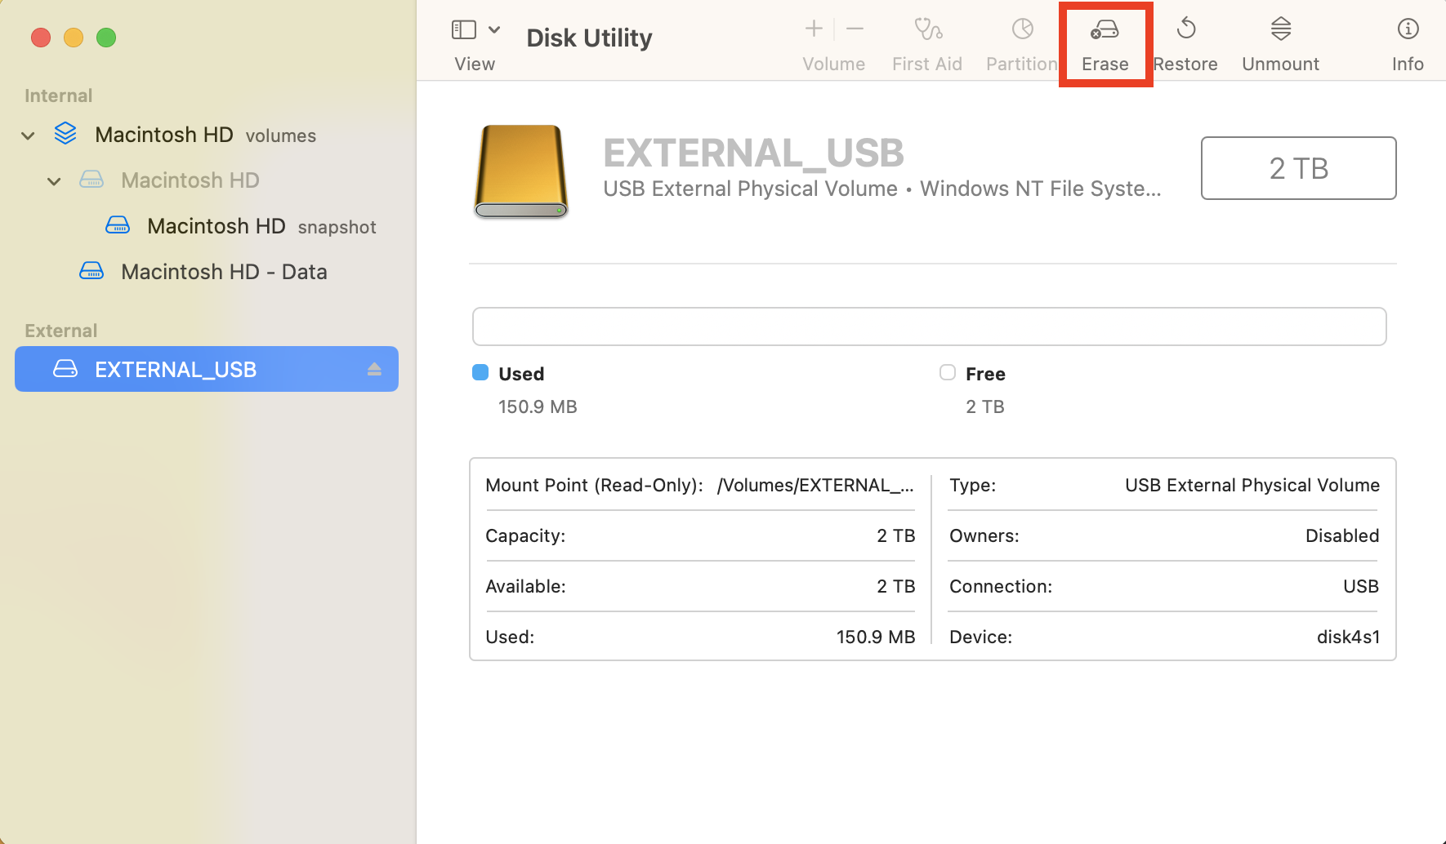Image resolution: width=1446 pixels, height=844 pixels.
Task: Unmount the selected volume
Action: coord(1280,29)
